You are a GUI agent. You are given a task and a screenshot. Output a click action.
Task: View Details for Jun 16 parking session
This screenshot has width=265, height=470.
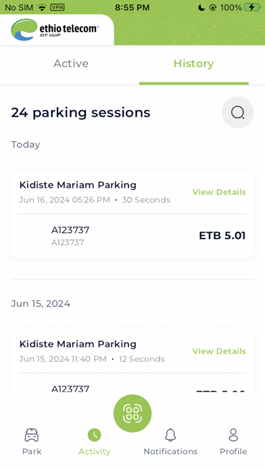pyautogui.click(x=219, y=192)
